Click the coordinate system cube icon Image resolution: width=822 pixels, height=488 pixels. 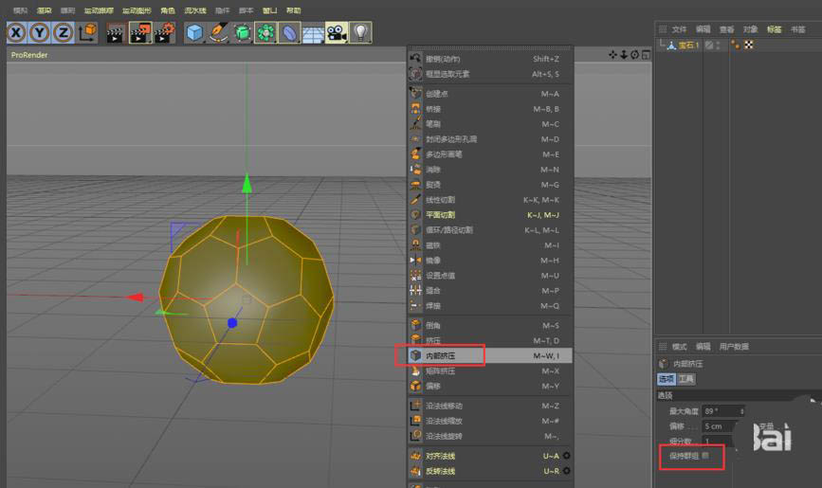coord(88,33)
